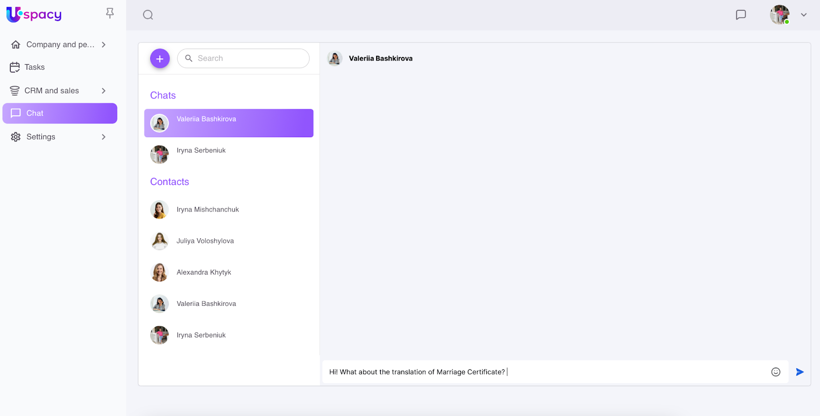The height and width of the screenshot is (416, 820).
Task: Open the user profile dropdown arrow
Action: [804, 15]
